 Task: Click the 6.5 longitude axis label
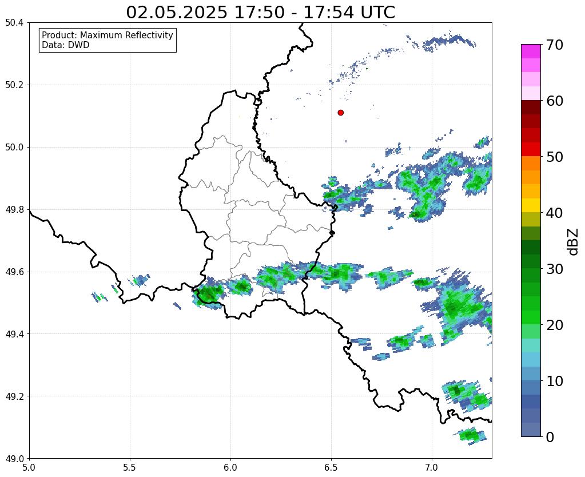click(331, 467)
